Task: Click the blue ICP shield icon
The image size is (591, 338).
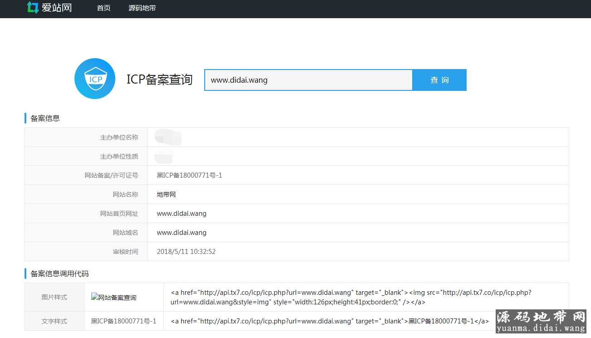Action: tap(95, 79)
